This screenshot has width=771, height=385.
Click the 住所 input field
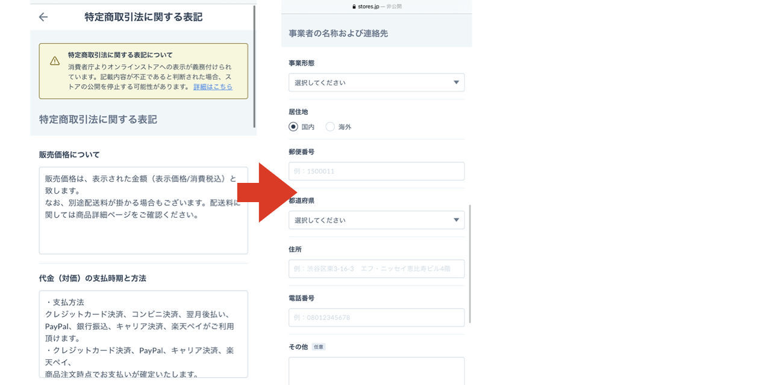click(x=376, y=269)
